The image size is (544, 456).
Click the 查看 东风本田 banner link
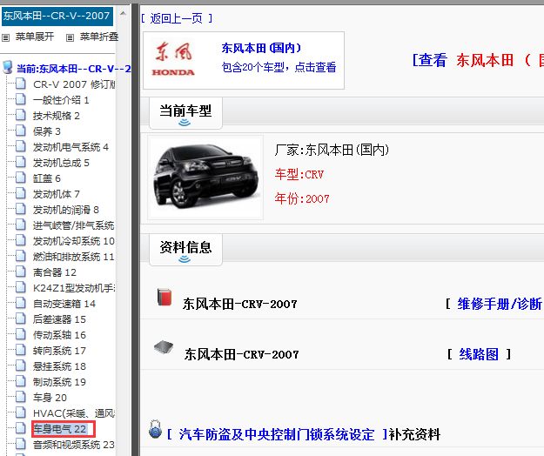click(477, 60)
